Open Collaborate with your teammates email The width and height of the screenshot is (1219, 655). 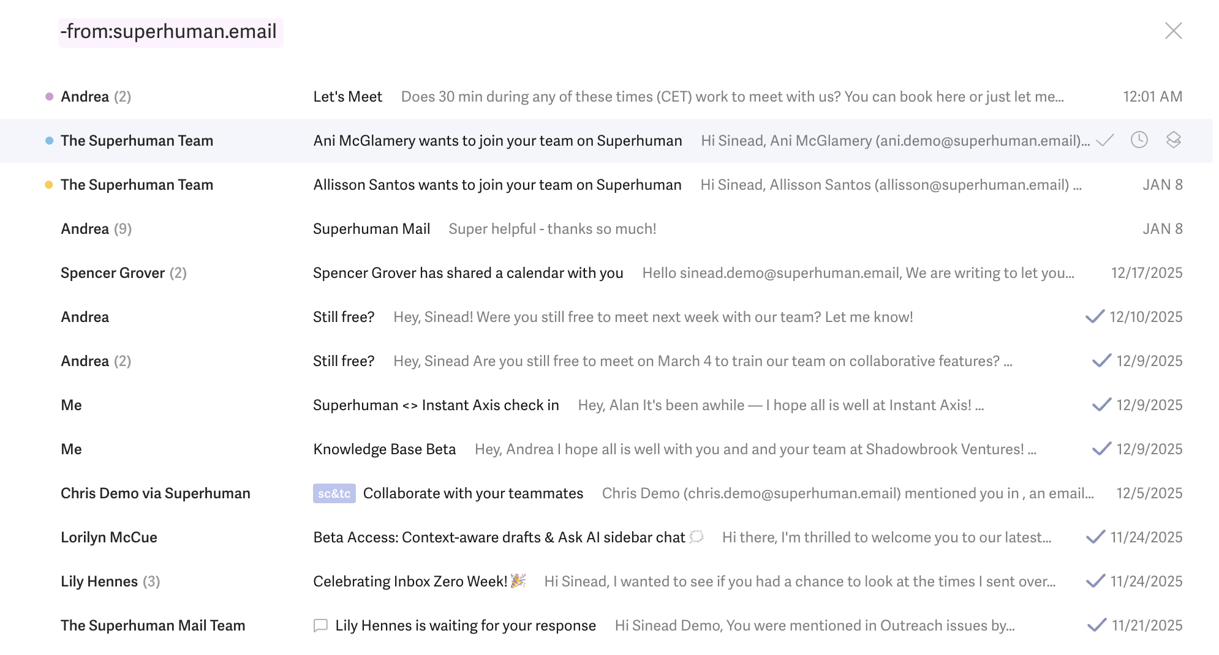[473, 493]
